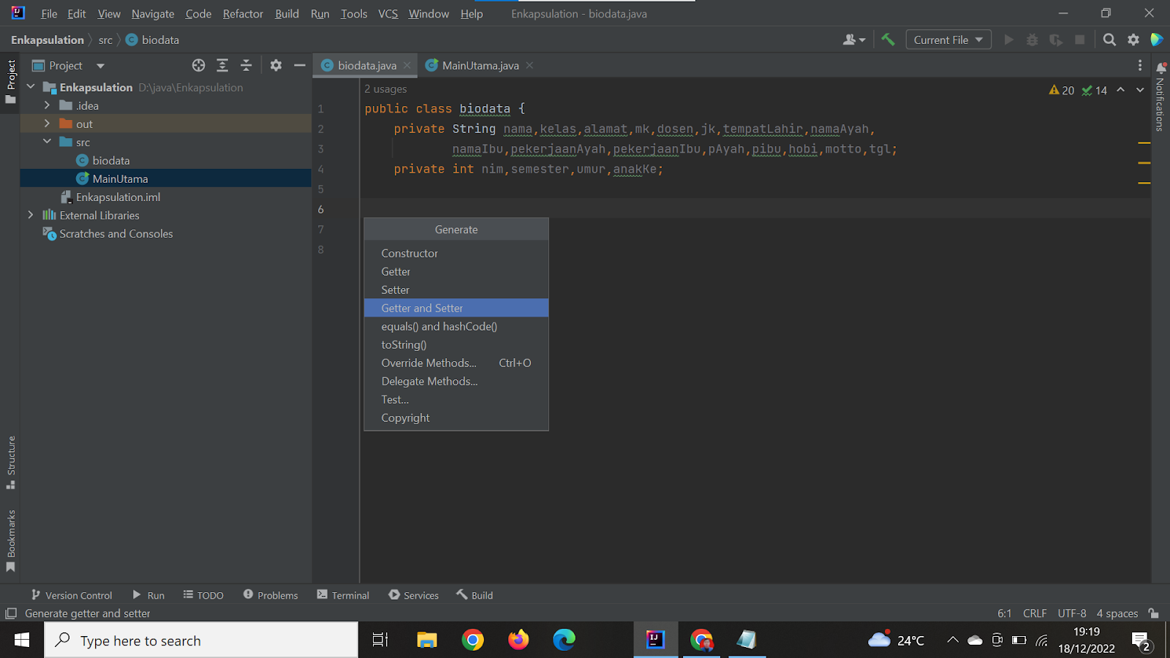
Task: Open Project panel options gear
Action: pyautogui.click(x=276, y=66)
